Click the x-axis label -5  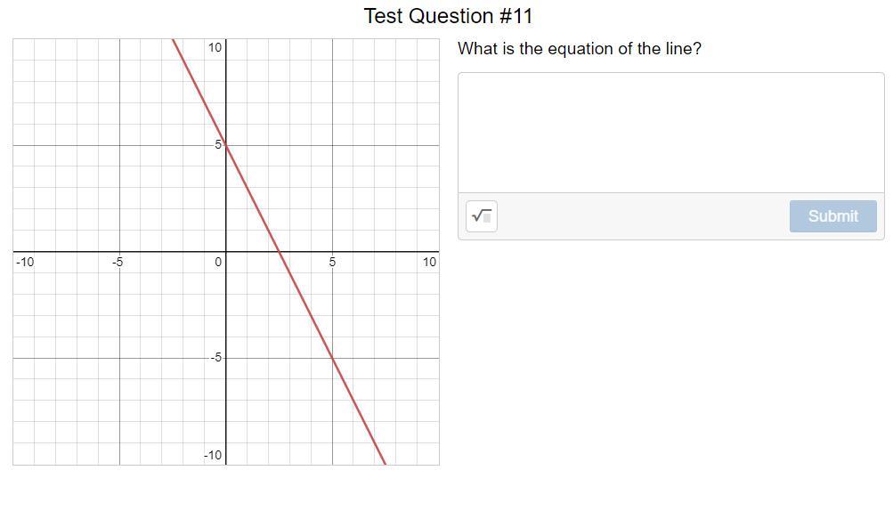pyautogui.click(x=118, y=262)
